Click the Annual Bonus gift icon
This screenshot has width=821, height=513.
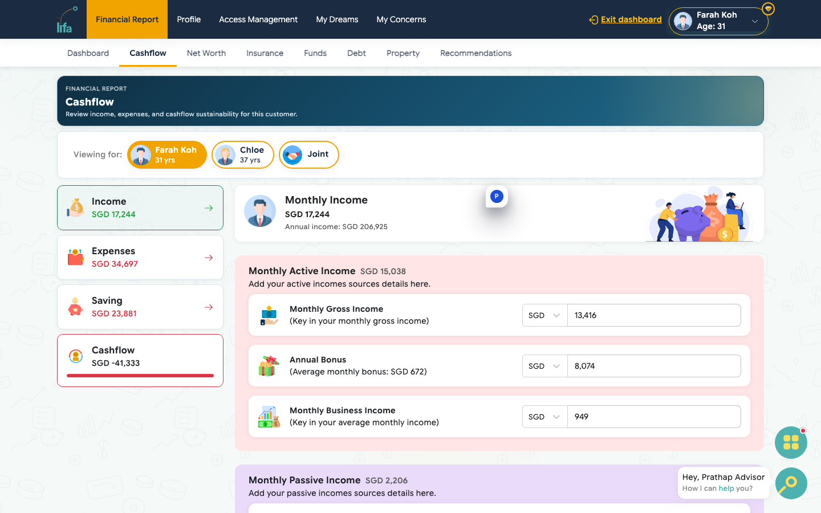(x=269, y=366)
